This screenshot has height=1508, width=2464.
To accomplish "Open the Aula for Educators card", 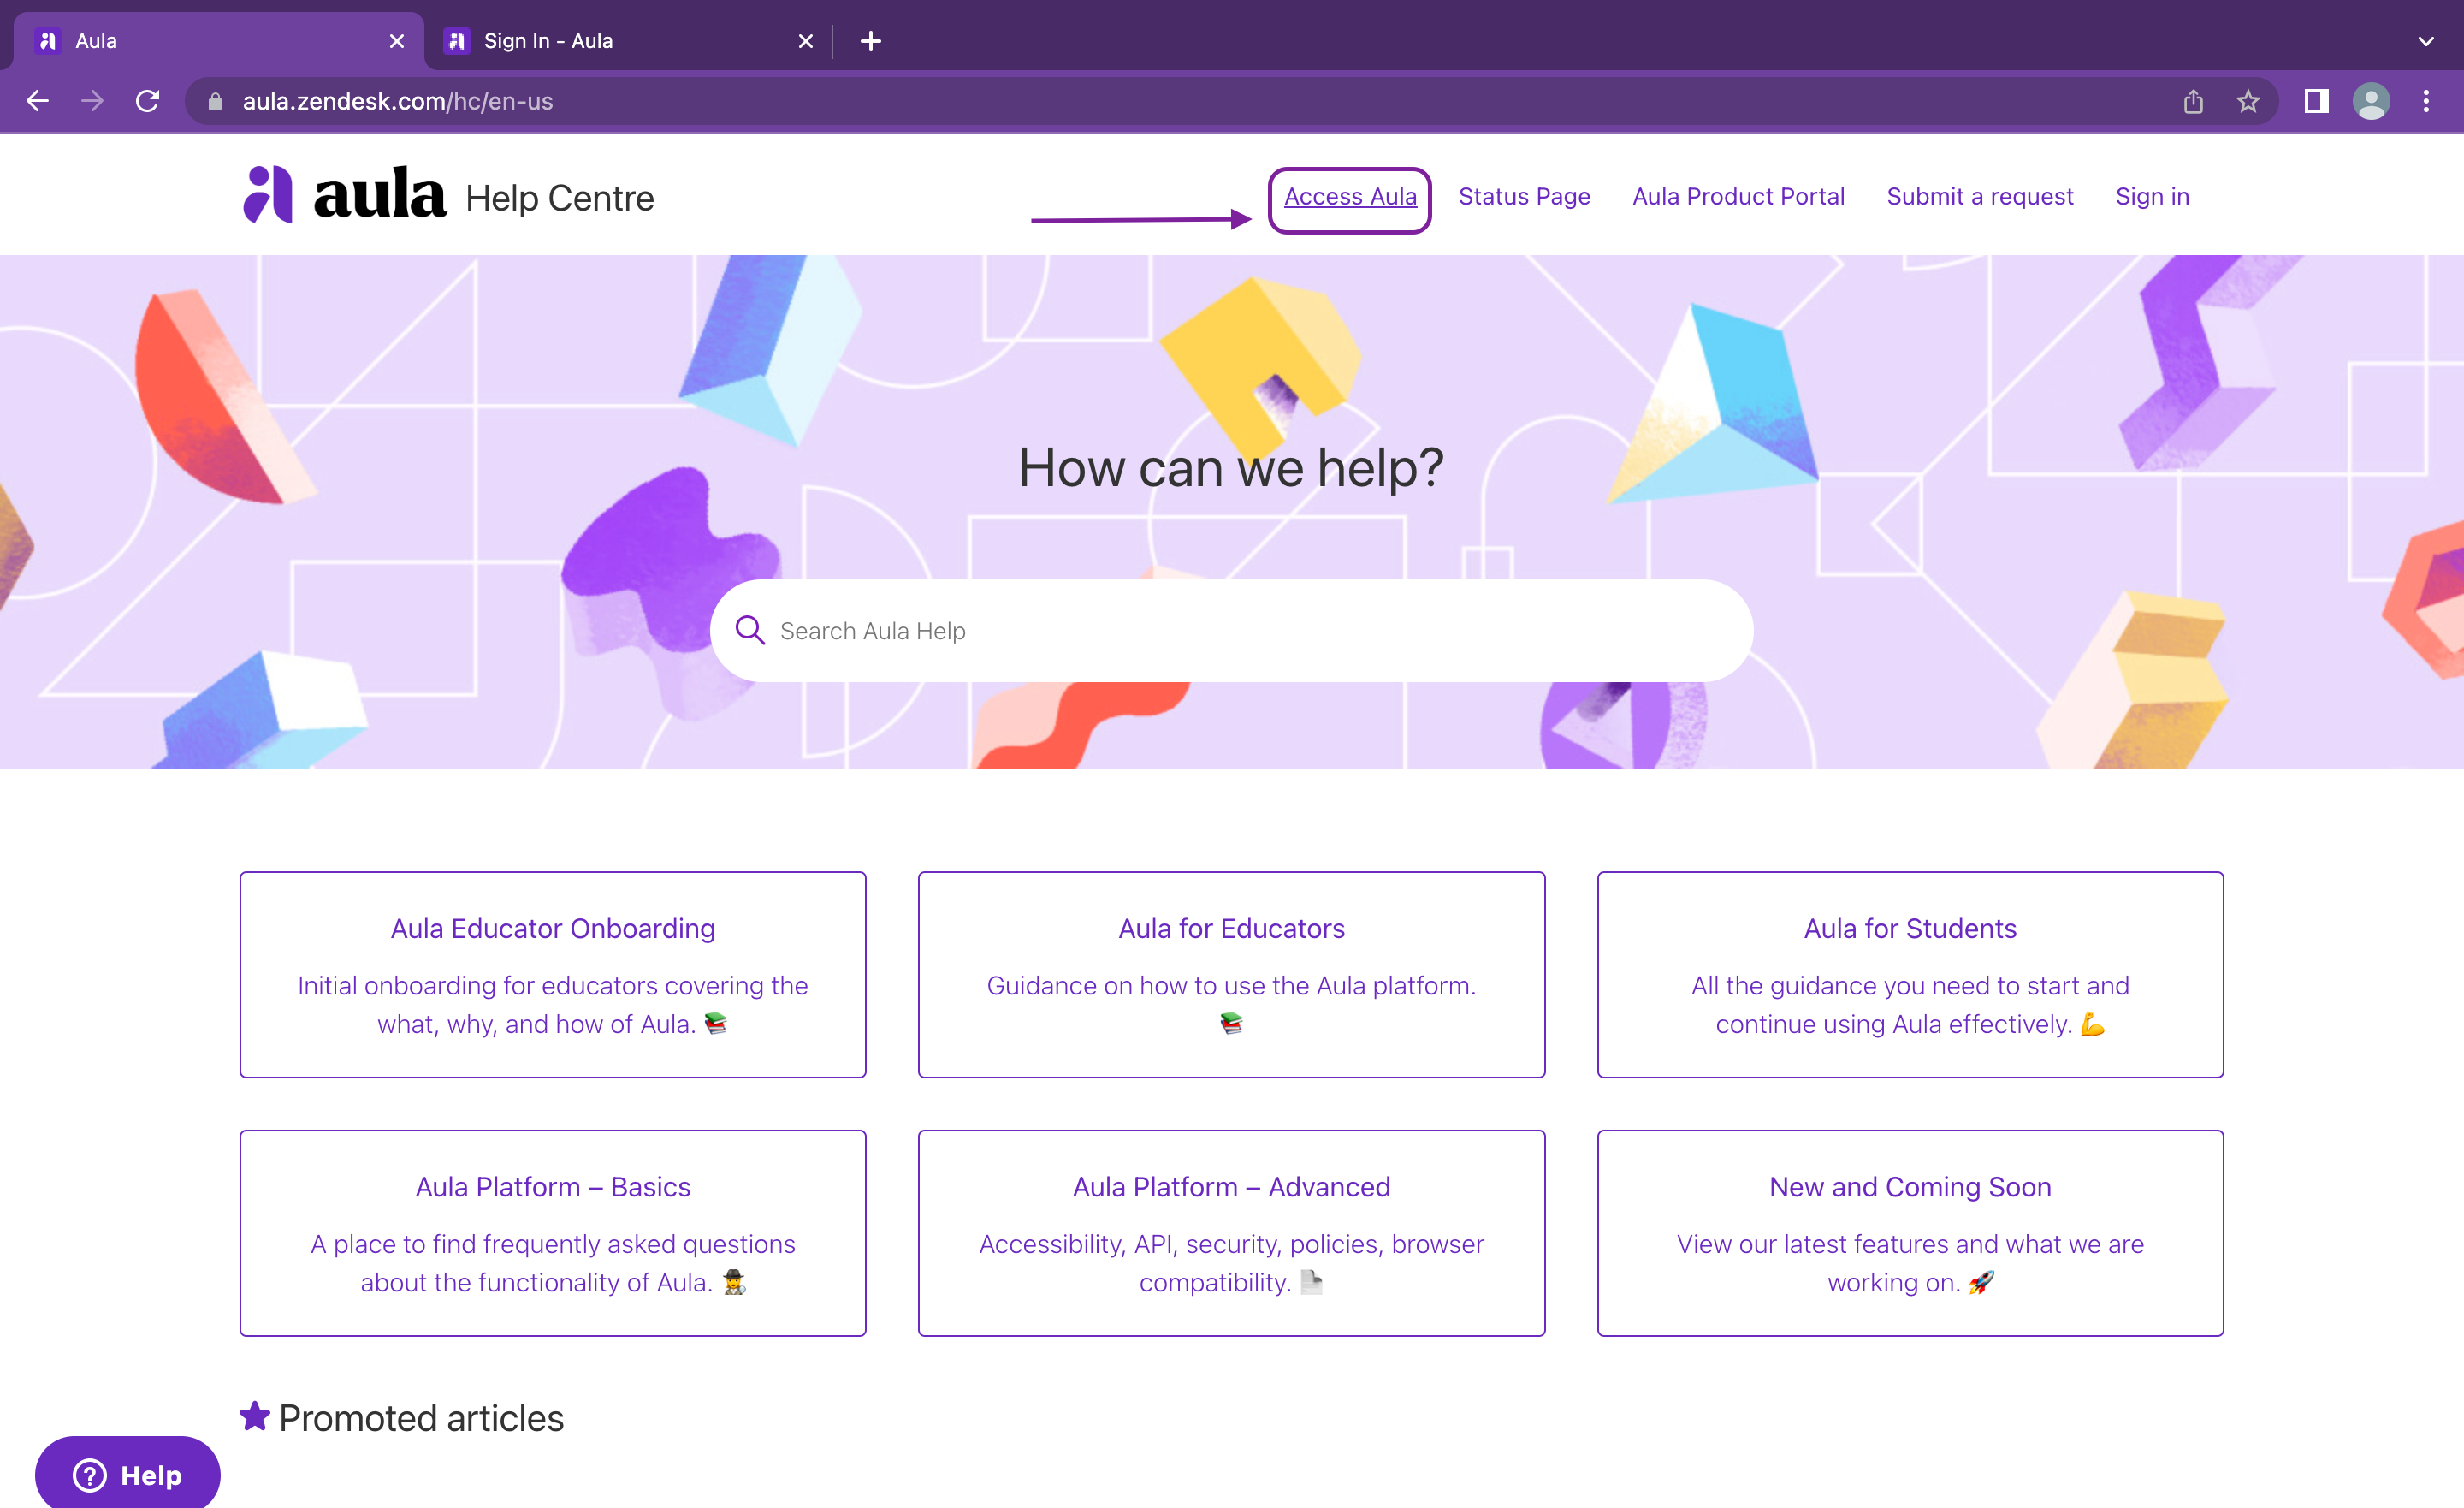I will click(1231, 974).
